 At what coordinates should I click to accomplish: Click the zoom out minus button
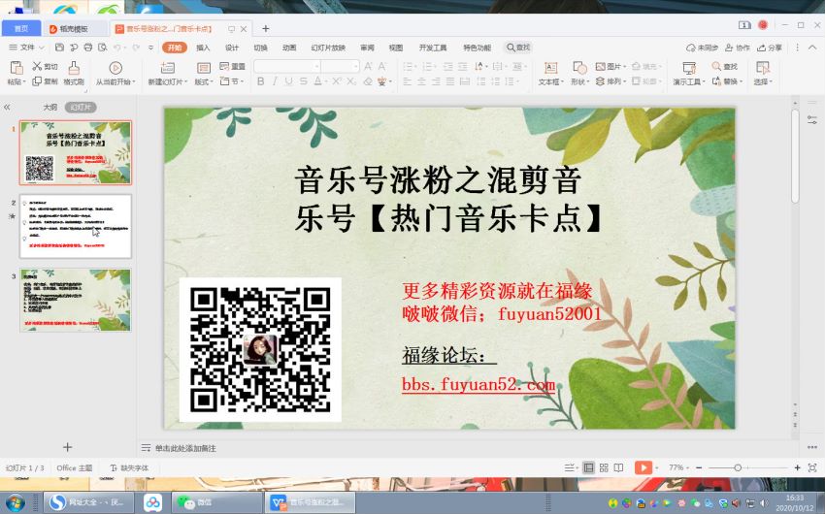click(x=699, y=467)
